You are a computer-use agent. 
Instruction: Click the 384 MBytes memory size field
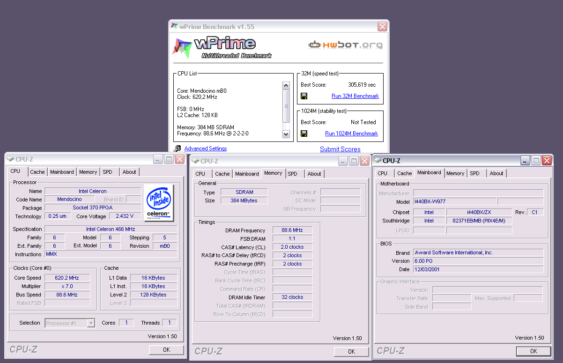tap(244, 200)
